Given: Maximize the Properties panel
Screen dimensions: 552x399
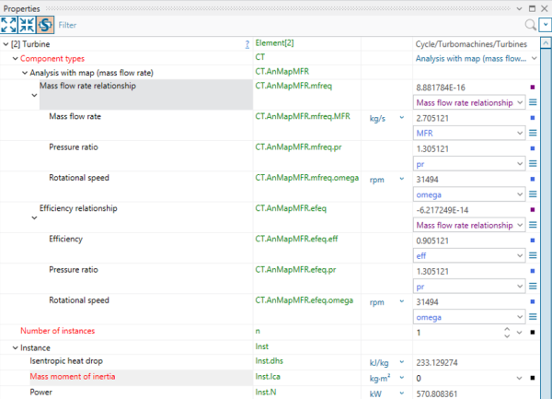Looking at the screenshot, I should [x=533, y=9].
